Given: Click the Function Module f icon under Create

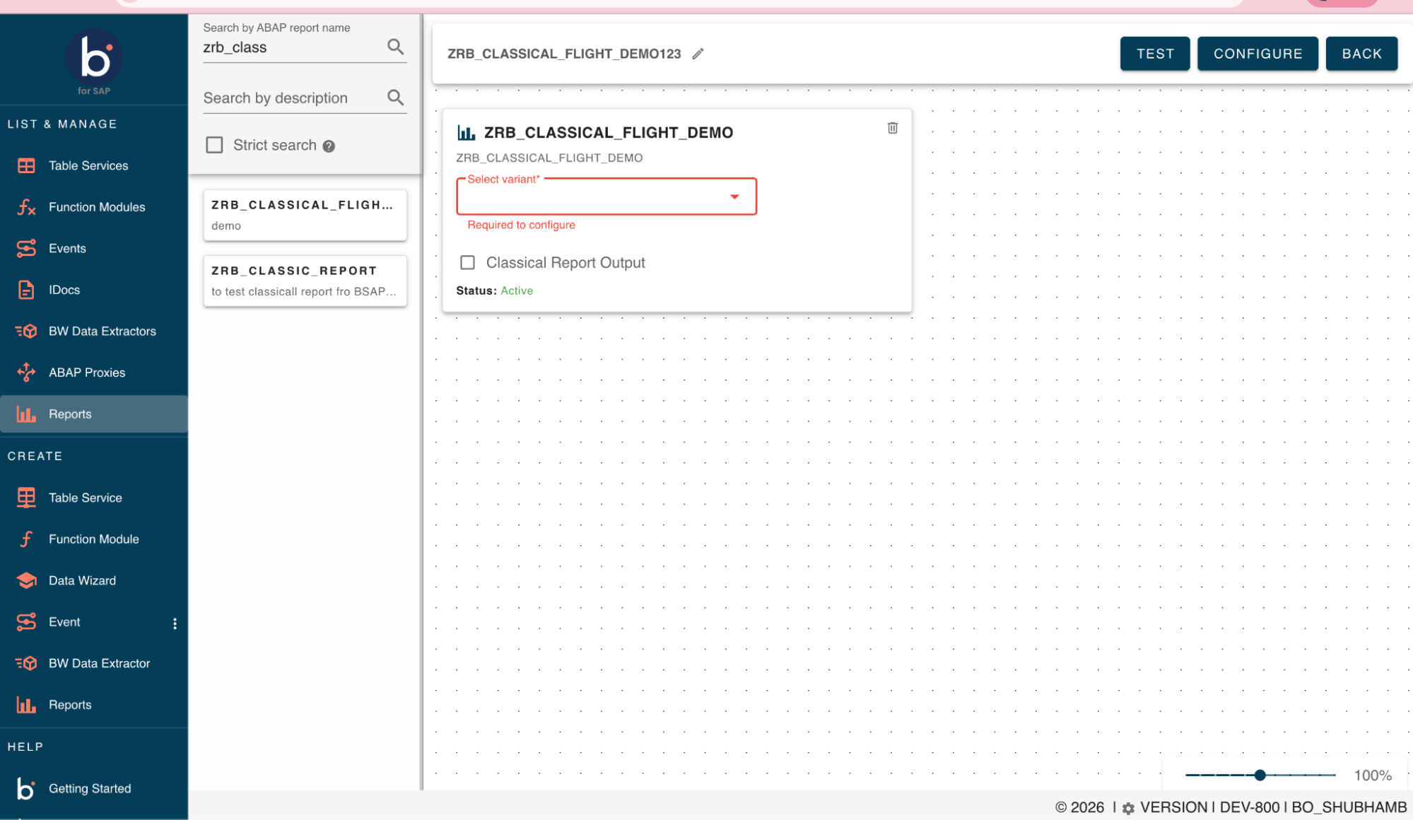Looking at the screenshot, I should (26, 539).
